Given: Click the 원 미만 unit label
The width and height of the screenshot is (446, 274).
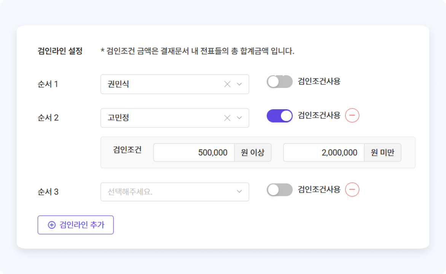Looking at the screenshot, I should [382, 153].
